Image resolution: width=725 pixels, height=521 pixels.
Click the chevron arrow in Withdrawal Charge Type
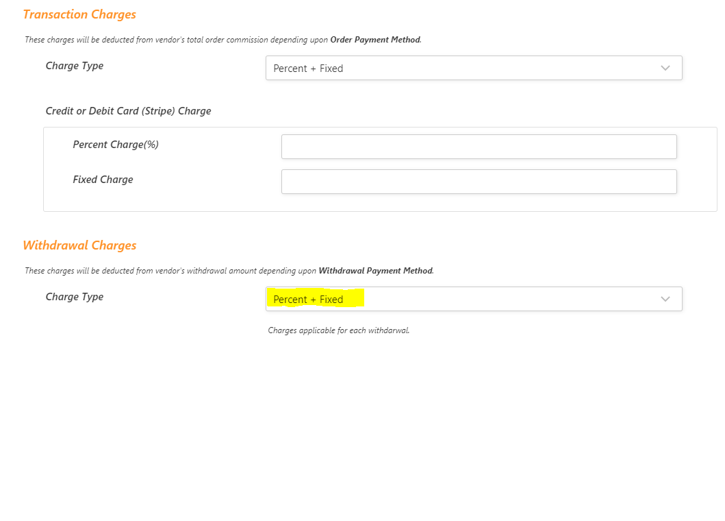(665, 299)
